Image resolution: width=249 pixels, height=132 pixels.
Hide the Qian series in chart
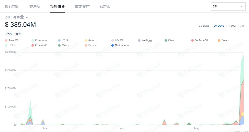(166, 40)
